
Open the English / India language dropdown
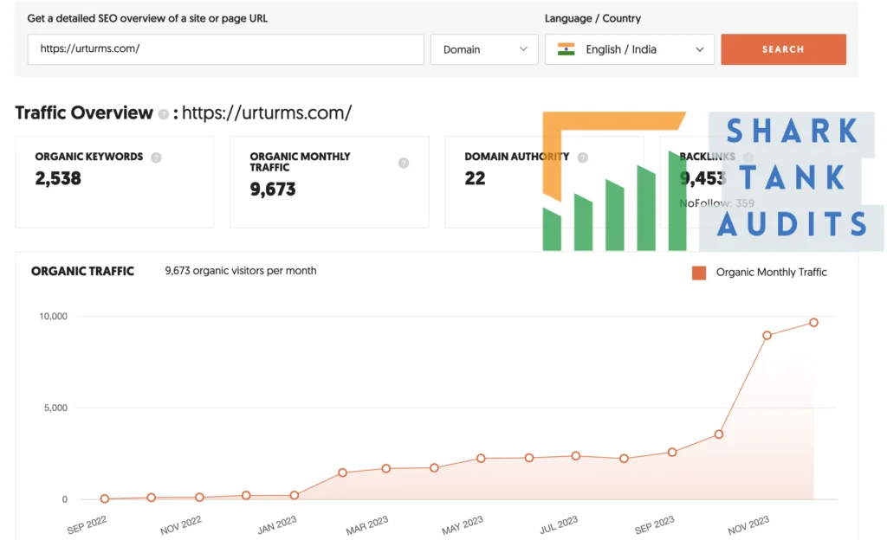pos(630,49)
